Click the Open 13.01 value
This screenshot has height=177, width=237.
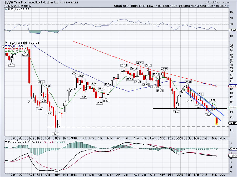(122, 6)
